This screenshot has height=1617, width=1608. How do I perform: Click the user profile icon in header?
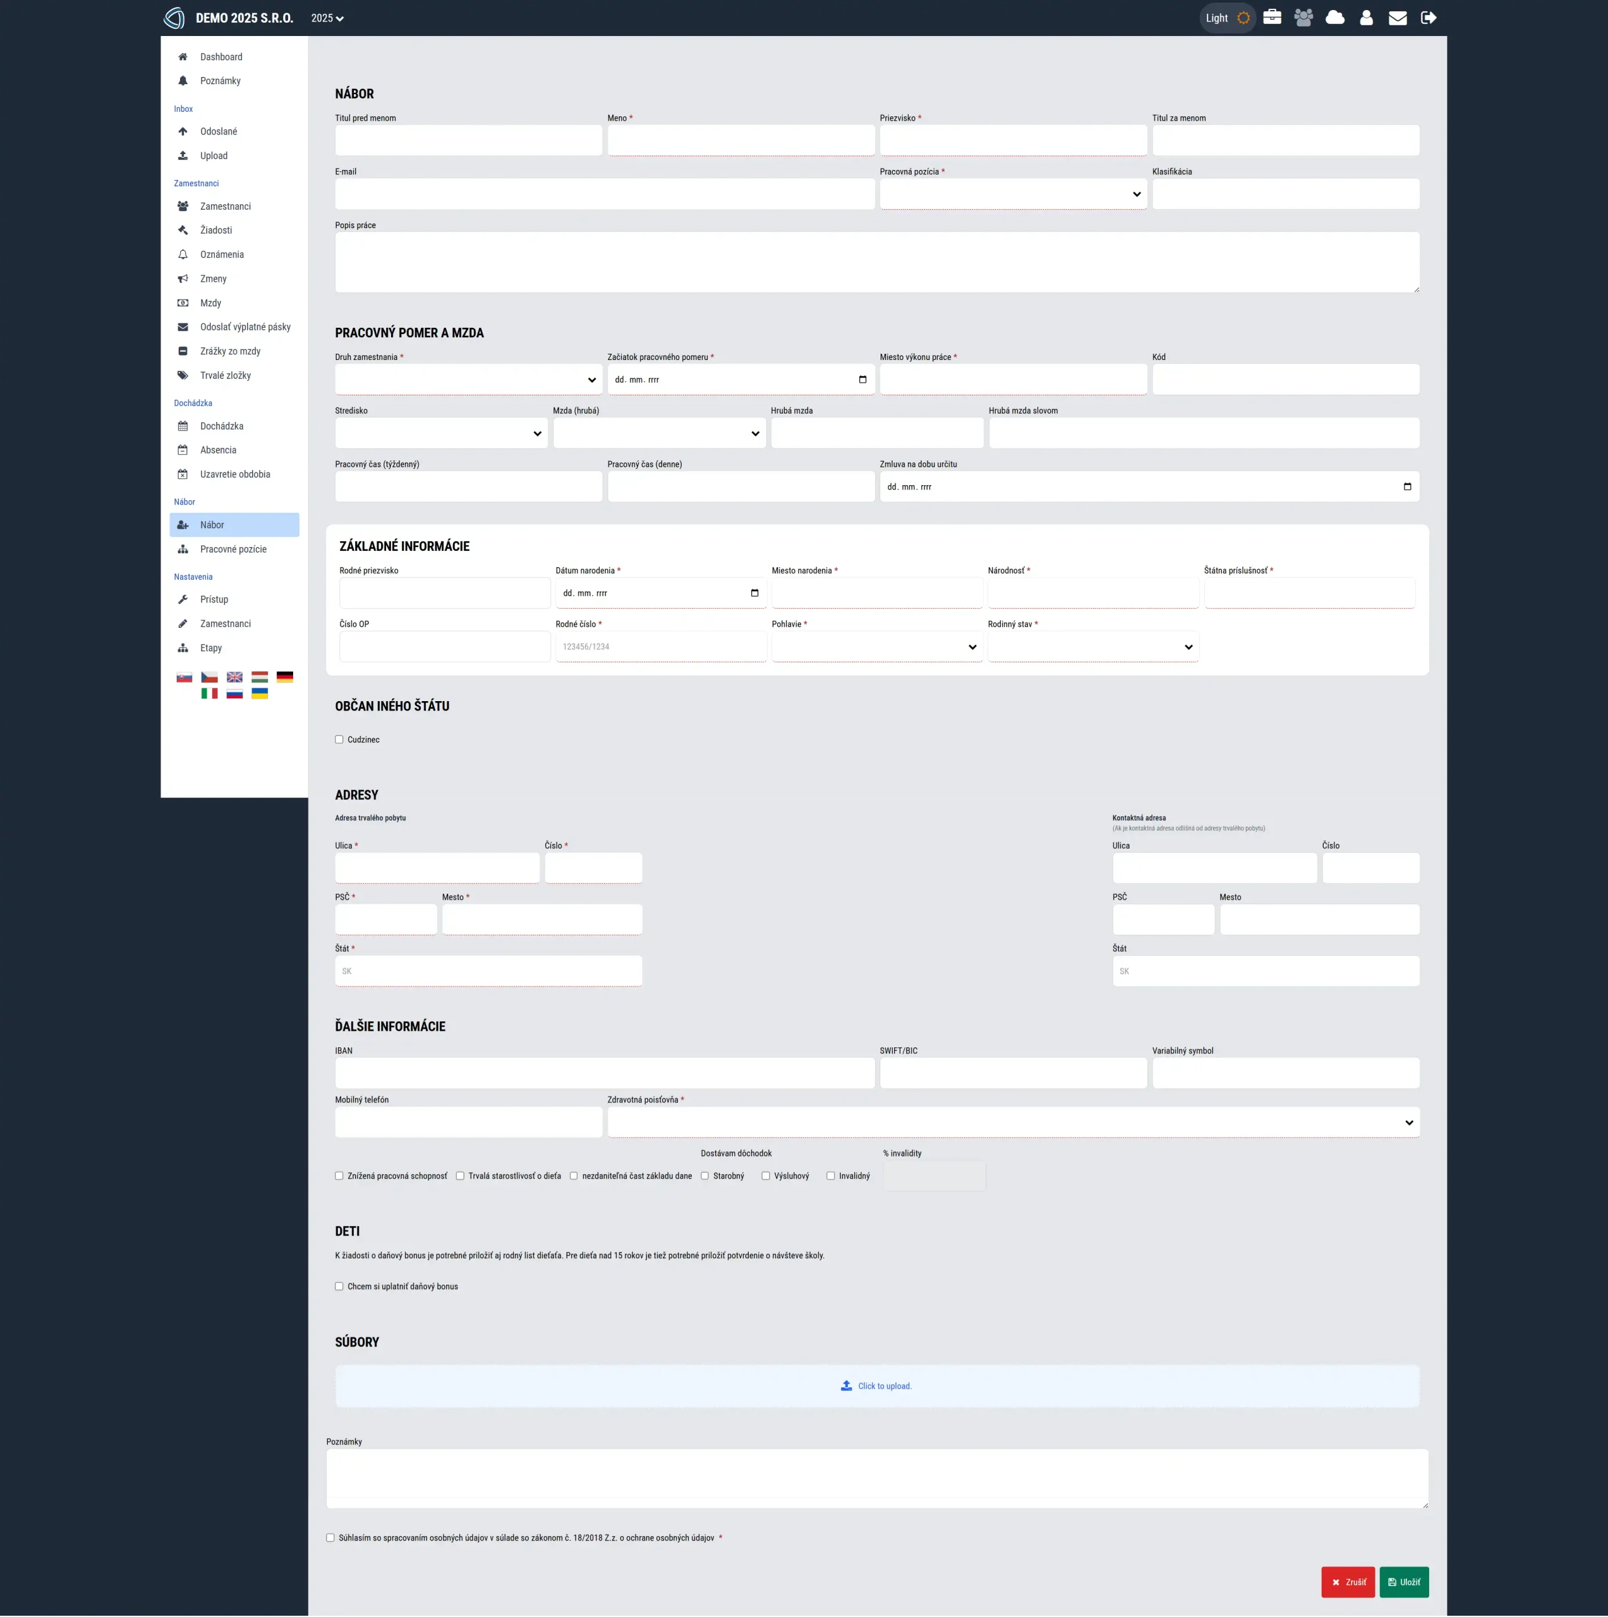[x=1365, y=18]
